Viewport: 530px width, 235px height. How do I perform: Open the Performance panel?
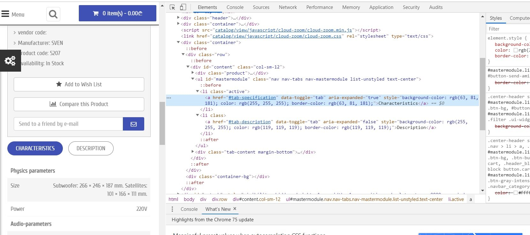point(319,7)
